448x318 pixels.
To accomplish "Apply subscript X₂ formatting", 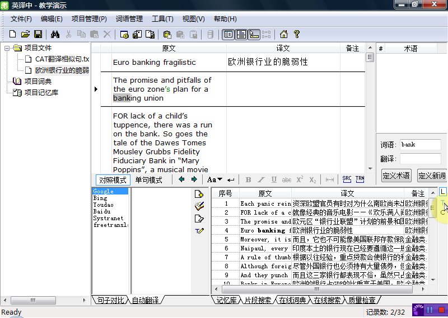I will pos(312,180).
